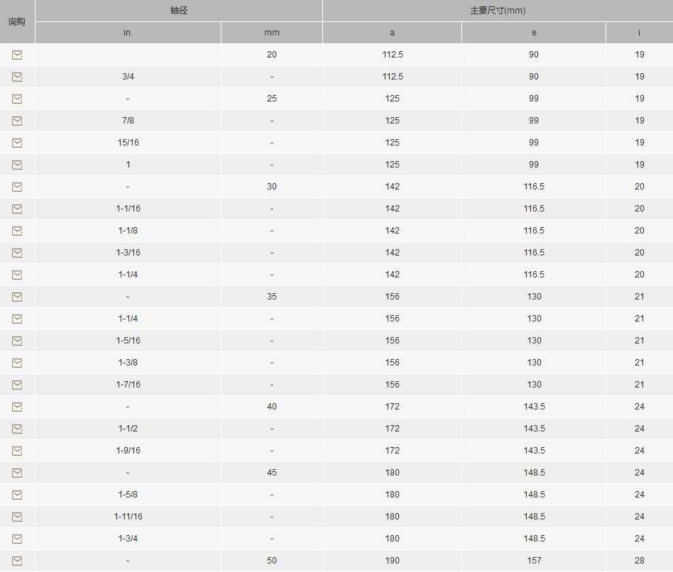
Task: Open inquiry envelope for 7/8 inch shaft
Action: 17,121
